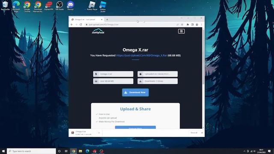Open the OBS Studio desktop shortcut
The image size is (274, 154).
coord(60,6)
